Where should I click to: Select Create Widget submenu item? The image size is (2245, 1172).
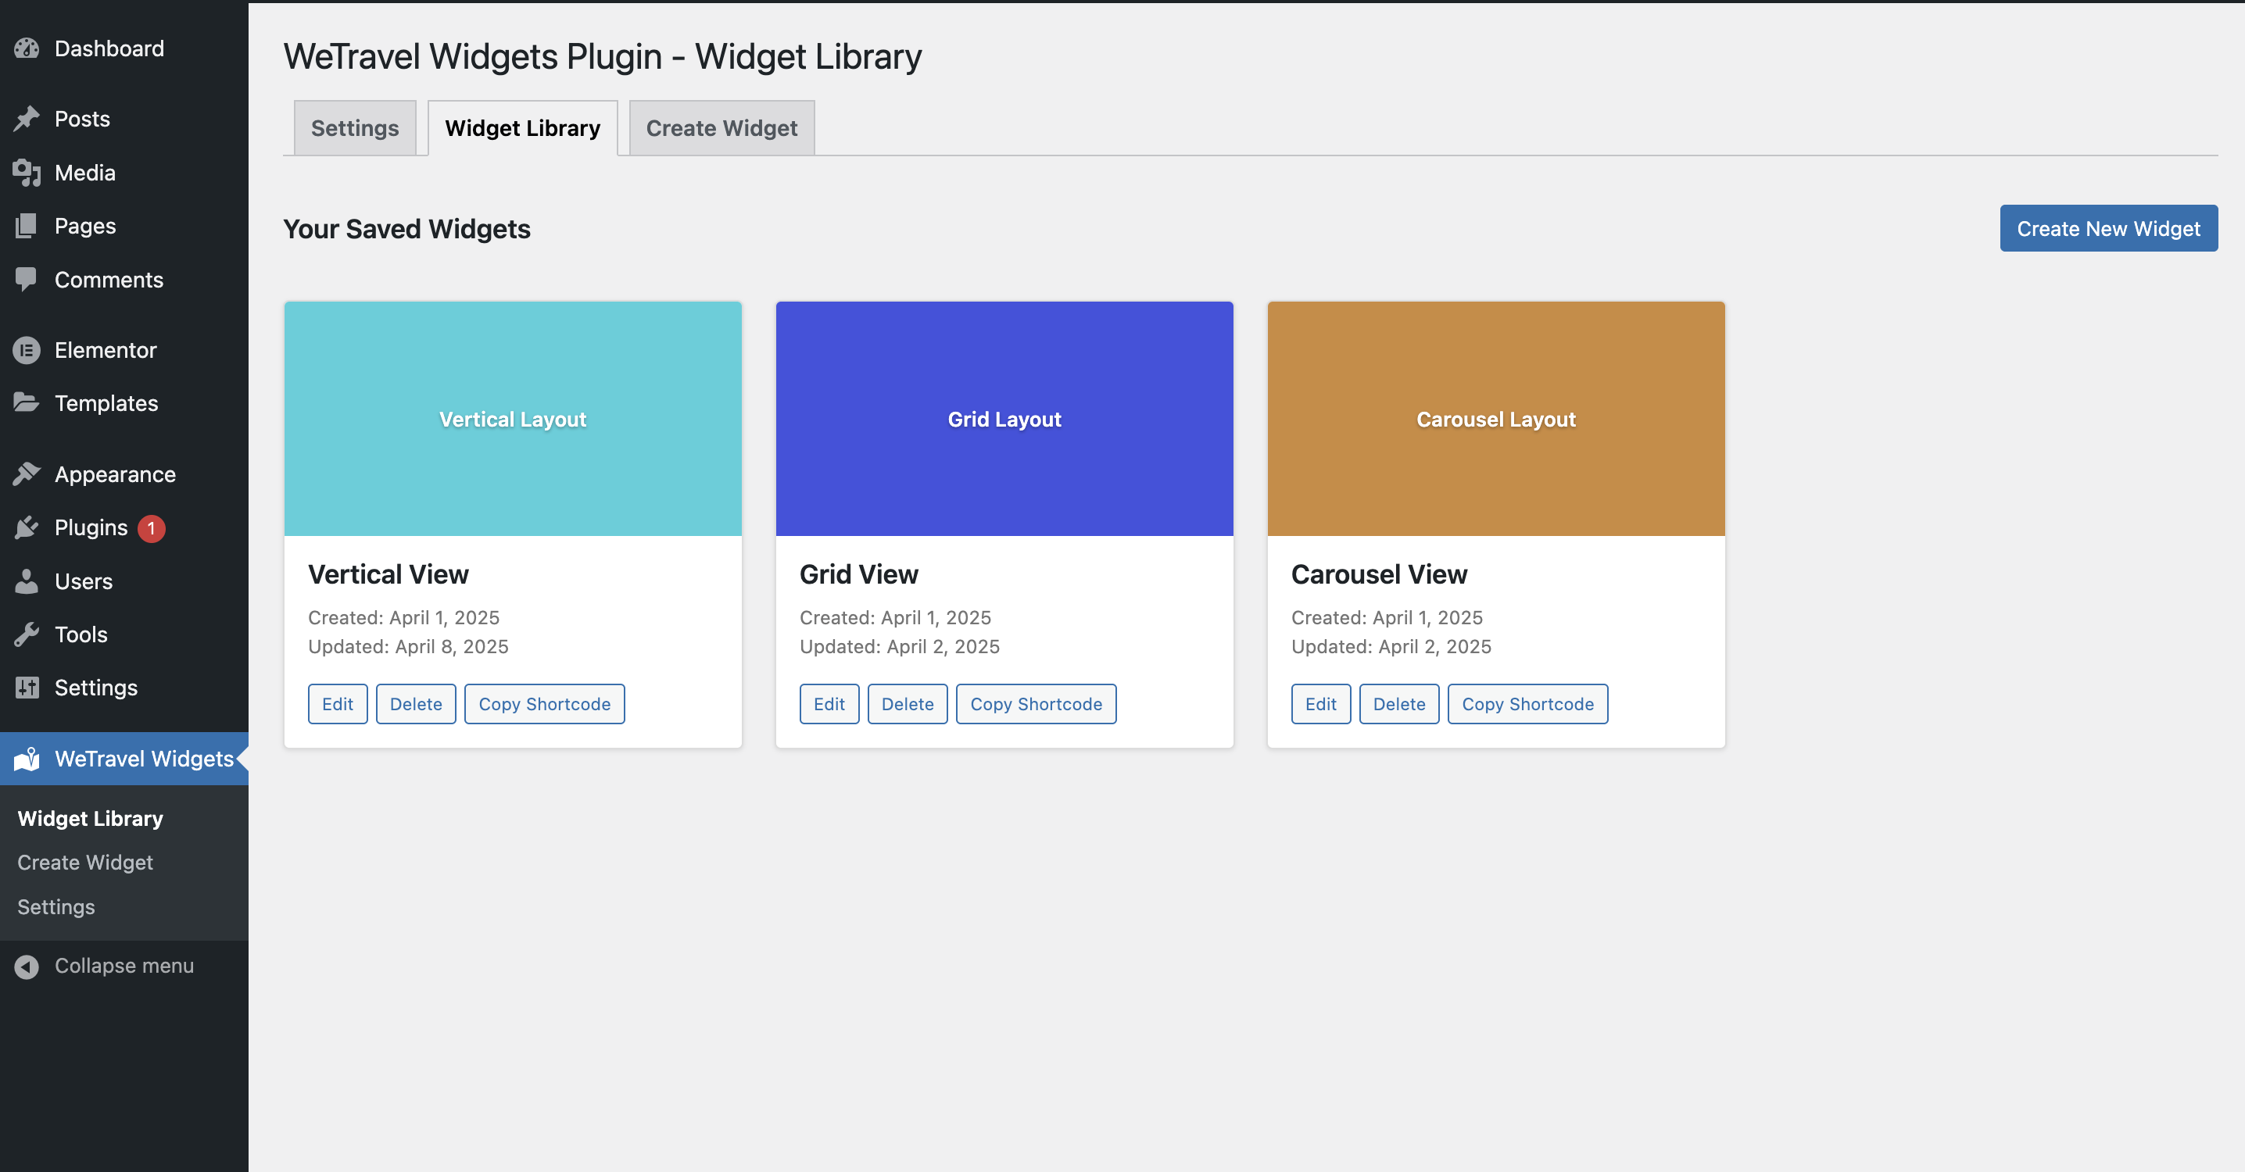pos(84,863)
